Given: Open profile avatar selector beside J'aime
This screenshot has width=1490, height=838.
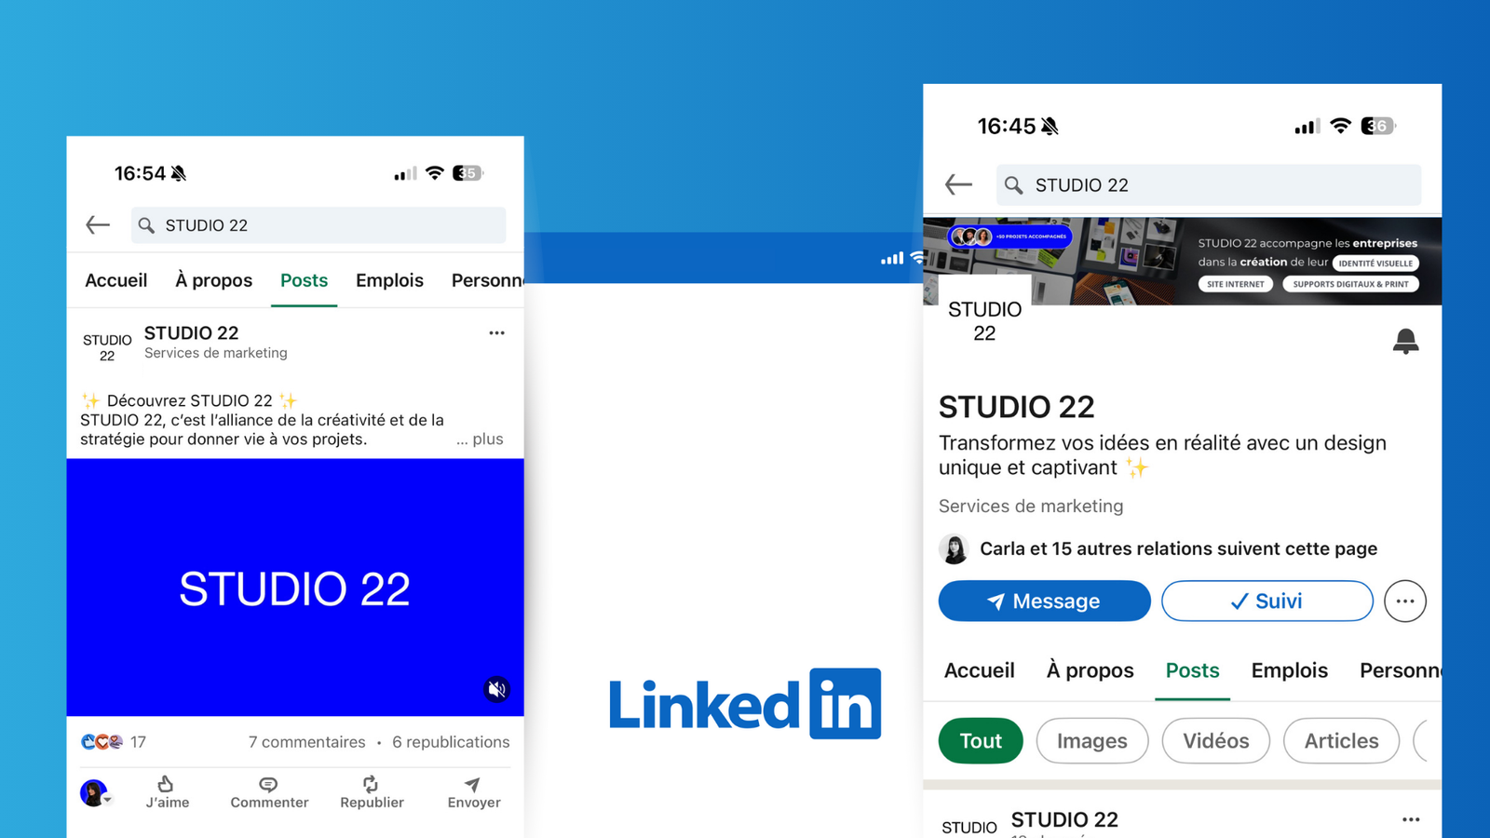Looking at the screenshot, I should (x=95, y=792).
